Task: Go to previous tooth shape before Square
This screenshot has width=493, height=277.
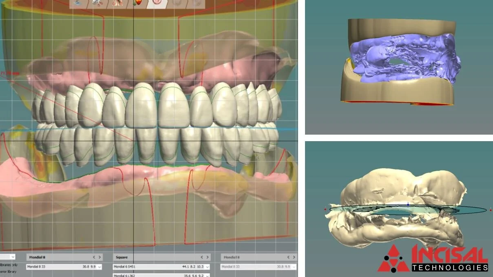Action: click(x=202, y=257)
